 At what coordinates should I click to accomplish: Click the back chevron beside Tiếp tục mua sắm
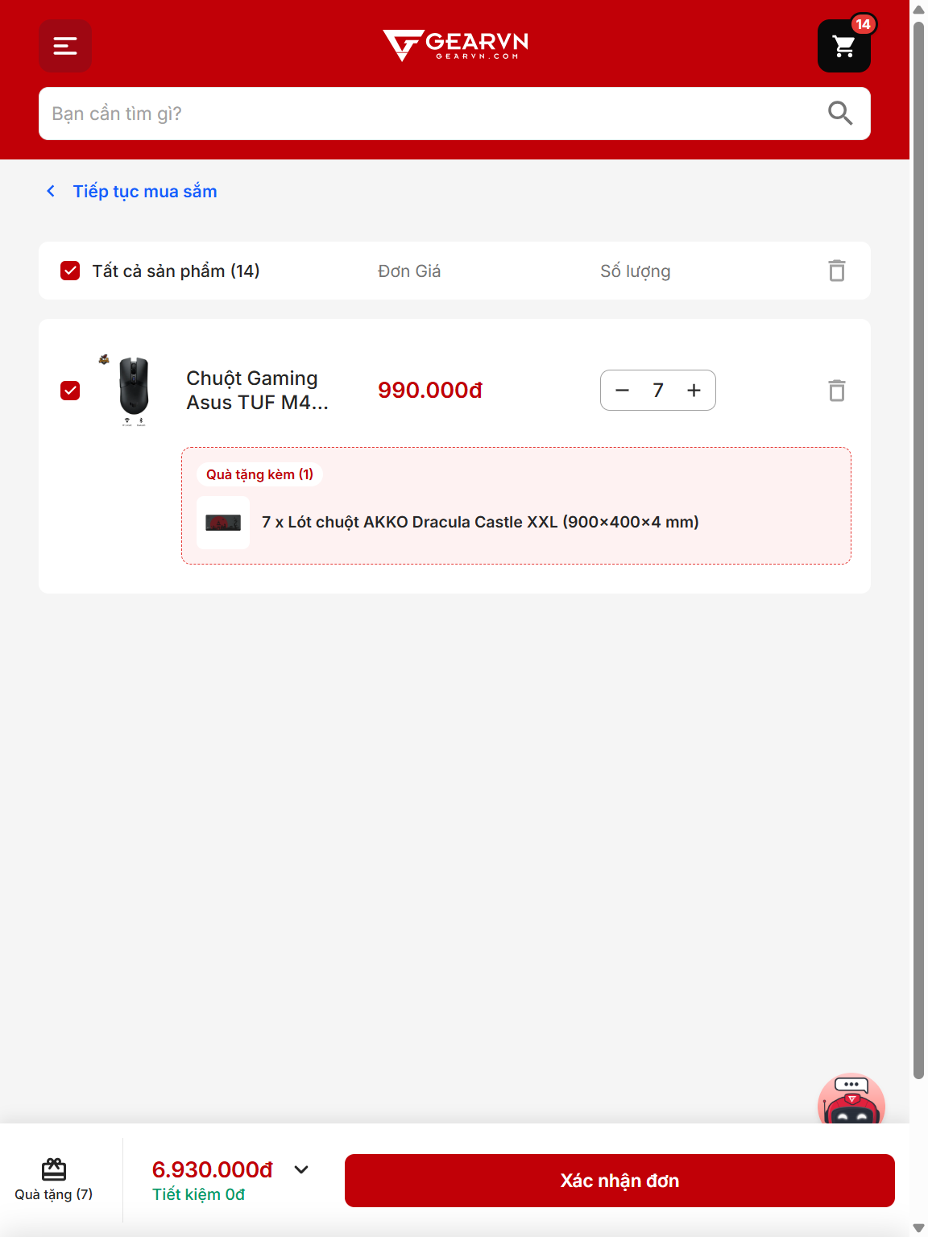51,191
